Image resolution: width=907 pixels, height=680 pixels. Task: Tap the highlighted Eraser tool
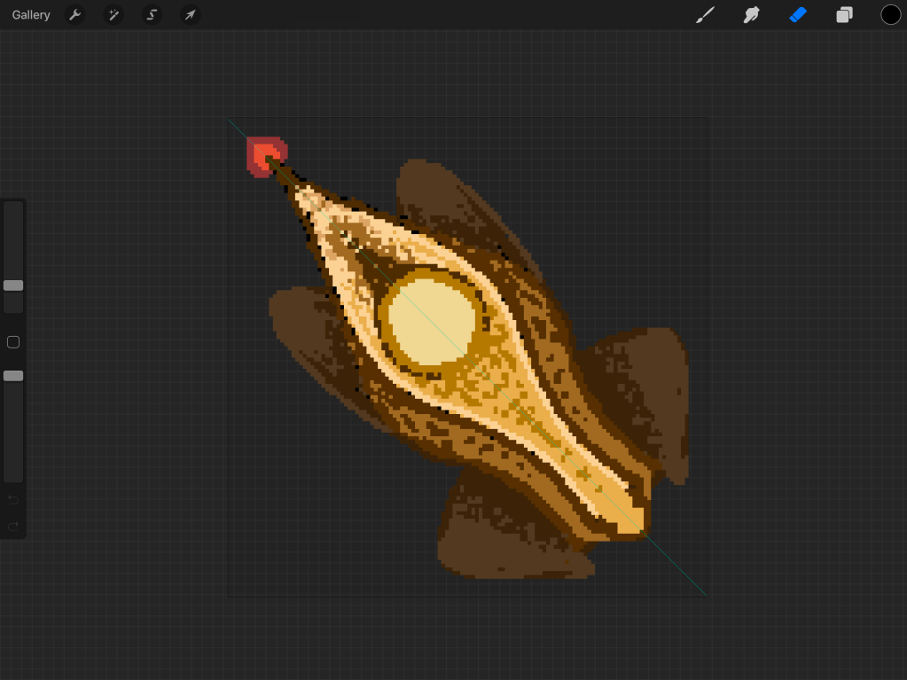click(x=798, y=15)
